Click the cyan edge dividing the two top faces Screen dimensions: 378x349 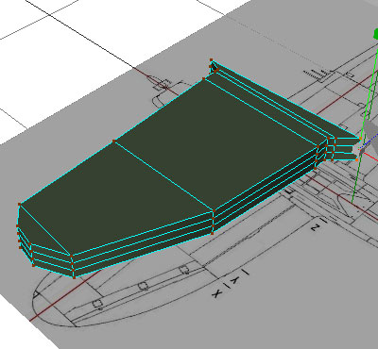(x=163, y=176)
